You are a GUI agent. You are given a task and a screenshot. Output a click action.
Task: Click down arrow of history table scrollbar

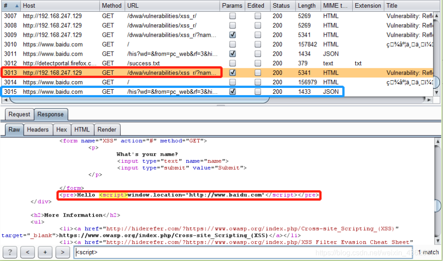[x=437, y=92]
